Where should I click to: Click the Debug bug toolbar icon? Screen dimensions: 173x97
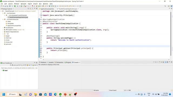point(17,6)
